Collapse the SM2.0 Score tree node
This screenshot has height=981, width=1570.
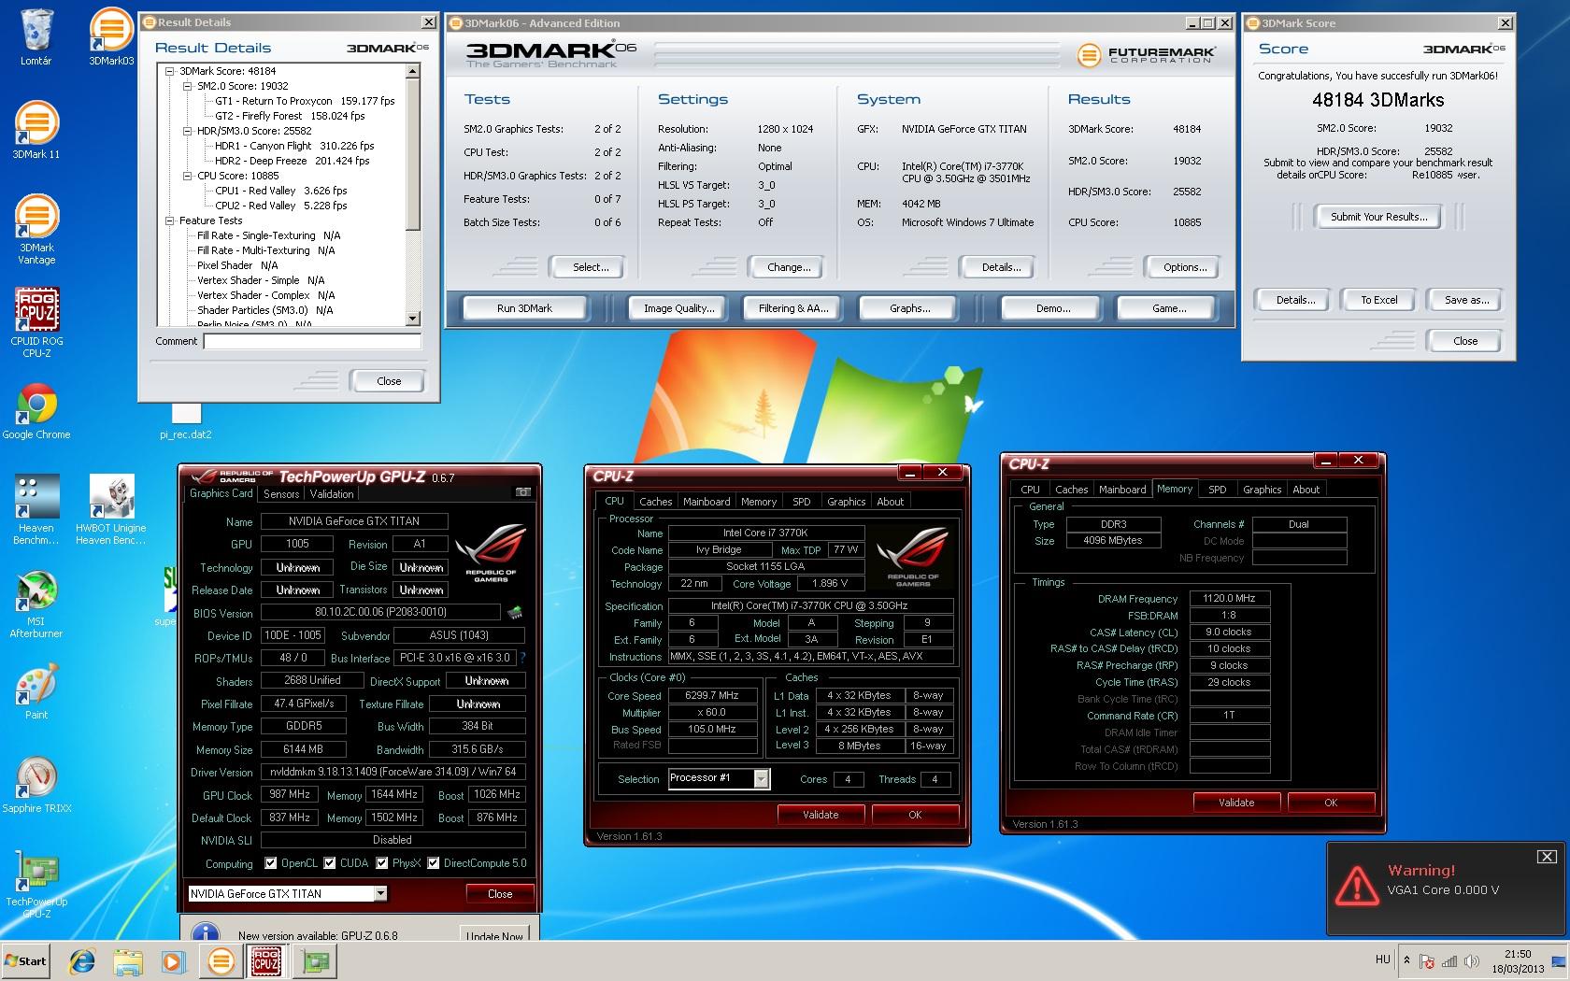(x=188, y=86)
